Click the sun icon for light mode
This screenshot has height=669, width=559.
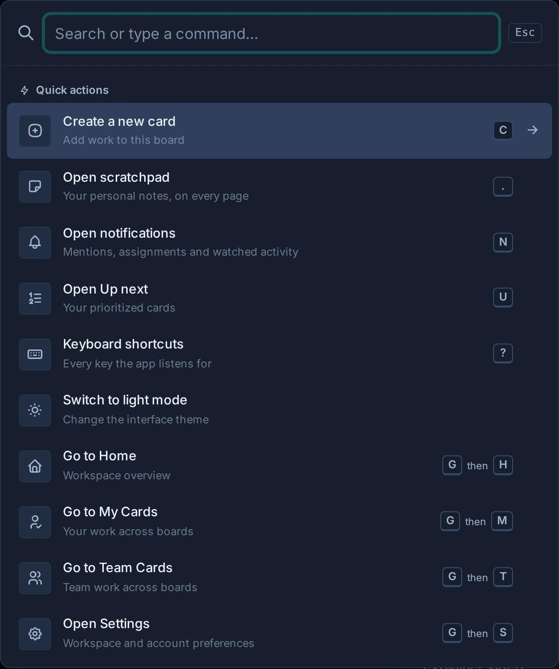pyautogui.click(x=35, y=410)
